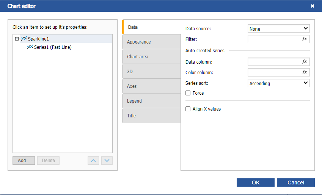This screenshot has height=195, width=322.
Task: Close the Chart editor dialog with X
Action: pyautogui.click(x=313, y=6)
